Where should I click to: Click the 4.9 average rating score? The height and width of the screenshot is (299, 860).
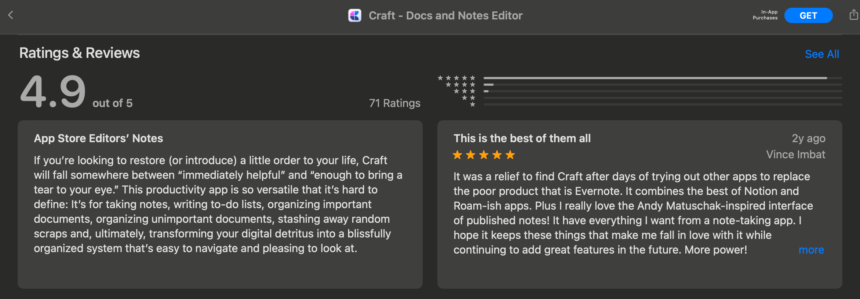coord(53,92)
